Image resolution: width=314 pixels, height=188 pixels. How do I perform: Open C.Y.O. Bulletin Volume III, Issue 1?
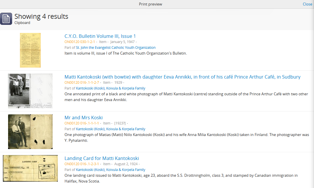click(100, 36)
